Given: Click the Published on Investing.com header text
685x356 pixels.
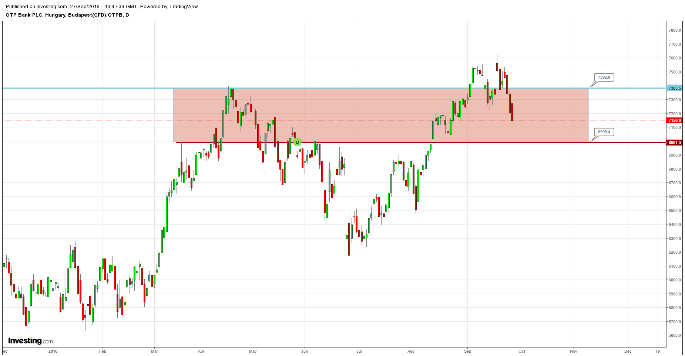Looking at the screenshot, I should coord(103,7).
